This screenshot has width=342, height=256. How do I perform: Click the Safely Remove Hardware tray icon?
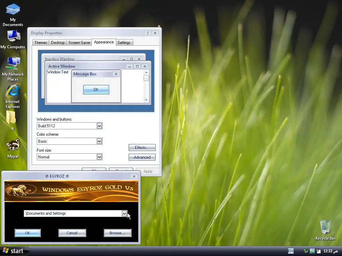(x=306, y=251)
